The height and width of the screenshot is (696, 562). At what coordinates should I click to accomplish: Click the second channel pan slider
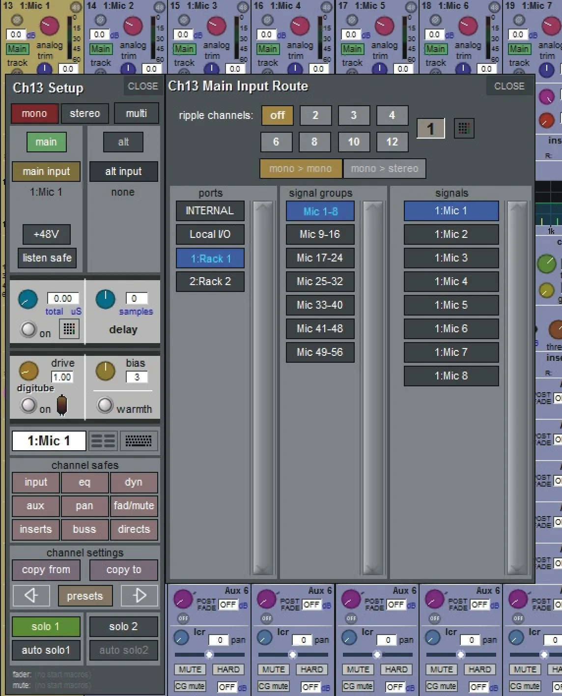point(293,655)
